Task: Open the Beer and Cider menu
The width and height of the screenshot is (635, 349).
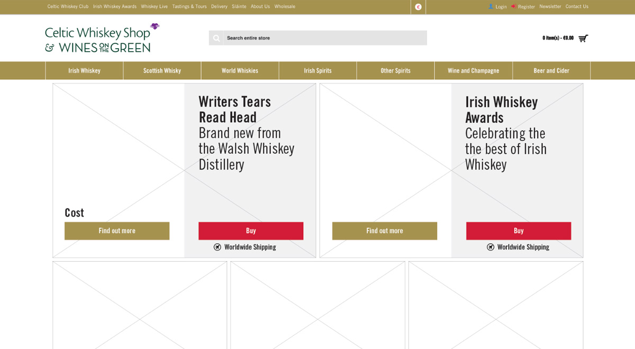Action: pyautogui.click(x=551, y=70)
